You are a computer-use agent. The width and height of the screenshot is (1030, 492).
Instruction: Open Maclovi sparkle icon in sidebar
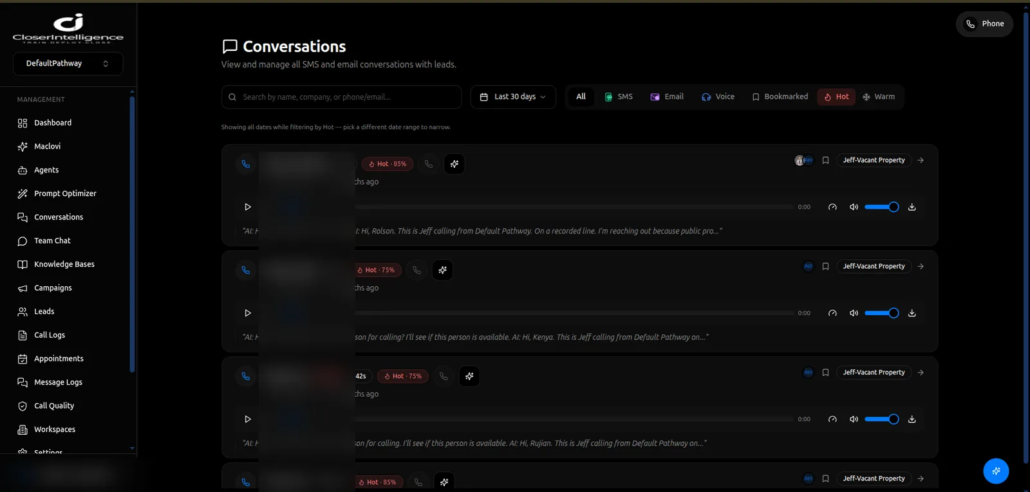(x=23, y=147)
